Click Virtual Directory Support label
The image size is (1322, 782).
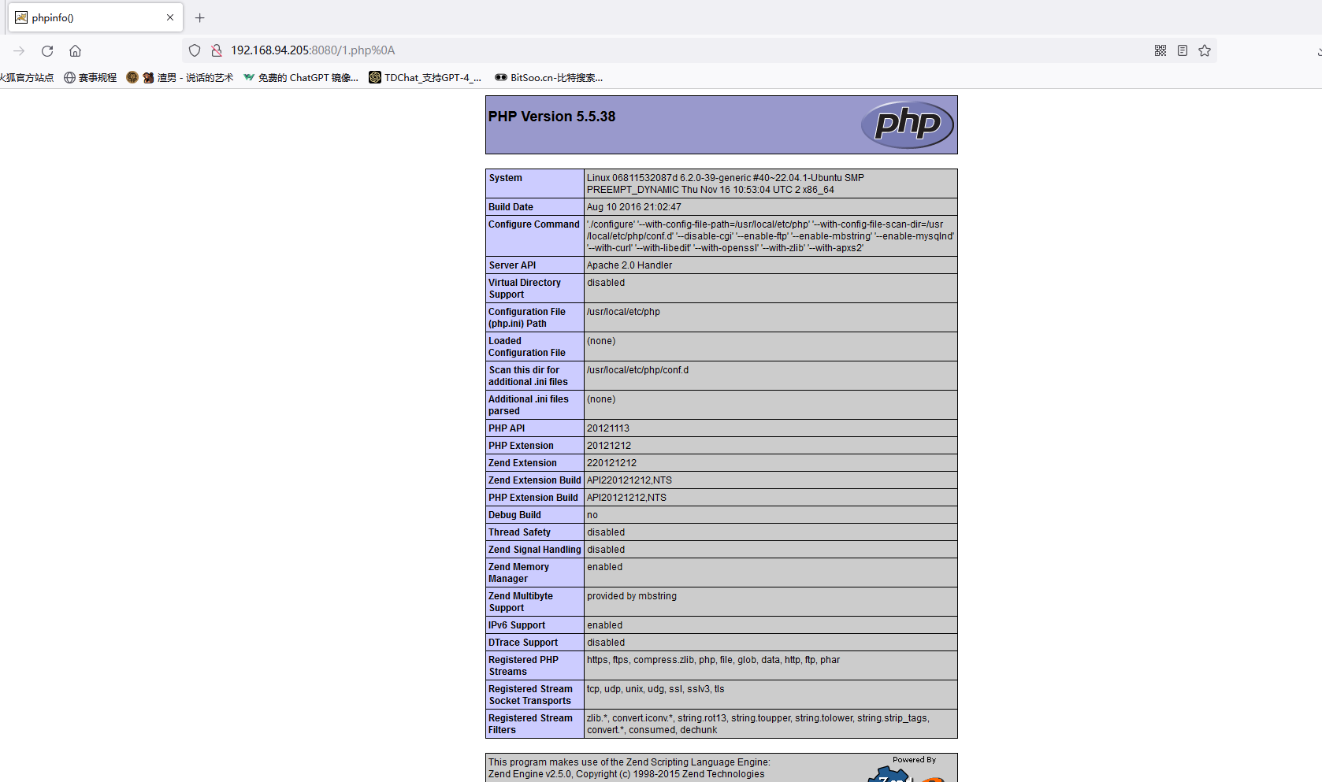pyautogui.click(x=525, y=288)
